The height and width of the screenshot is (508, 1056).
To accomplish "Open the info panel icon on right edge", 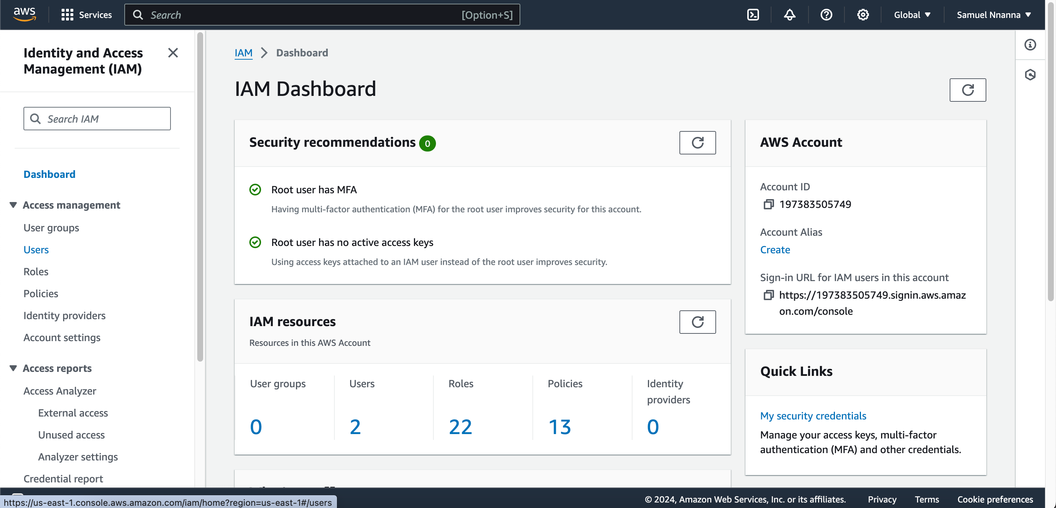I will pyautogui.click(x=1030, y=45).
